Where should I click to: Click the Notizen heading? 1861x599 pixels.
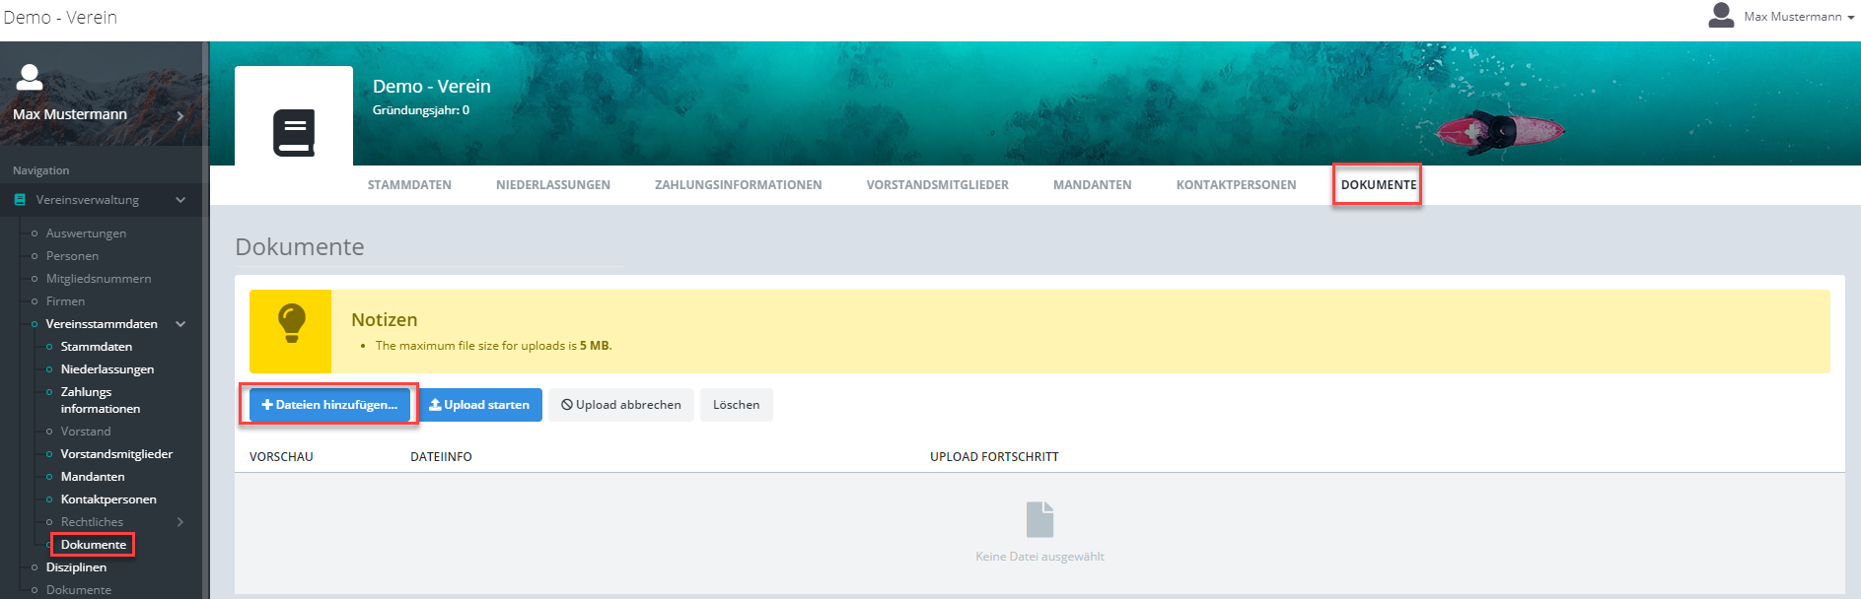point(385,320)
